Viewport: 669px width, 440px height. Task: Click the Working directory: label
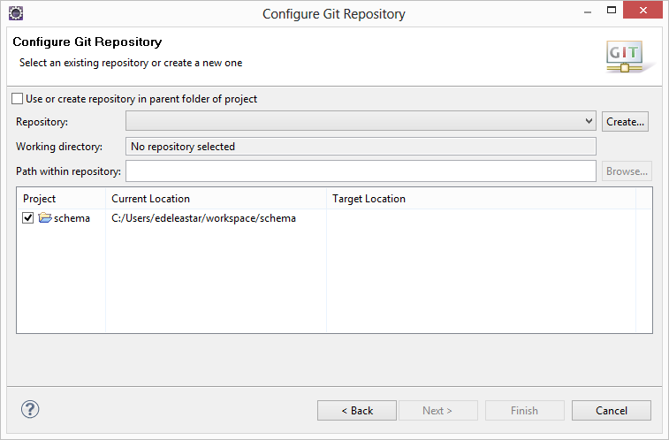click(59, 147)
